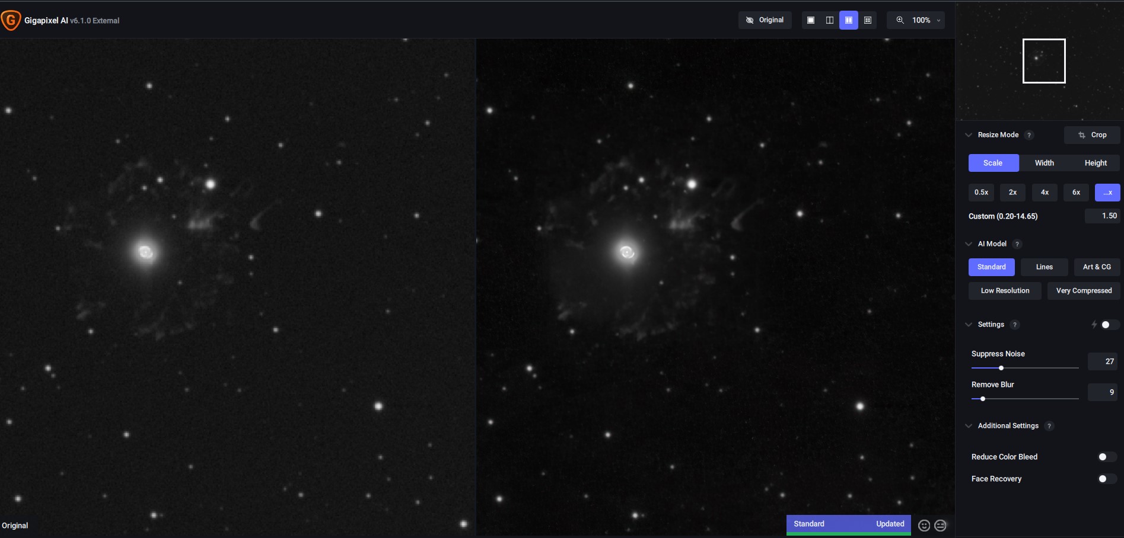Screen dimensions: 1124x538
Task: Select comparison grid view icon
Action: click(x=868, y=20)
